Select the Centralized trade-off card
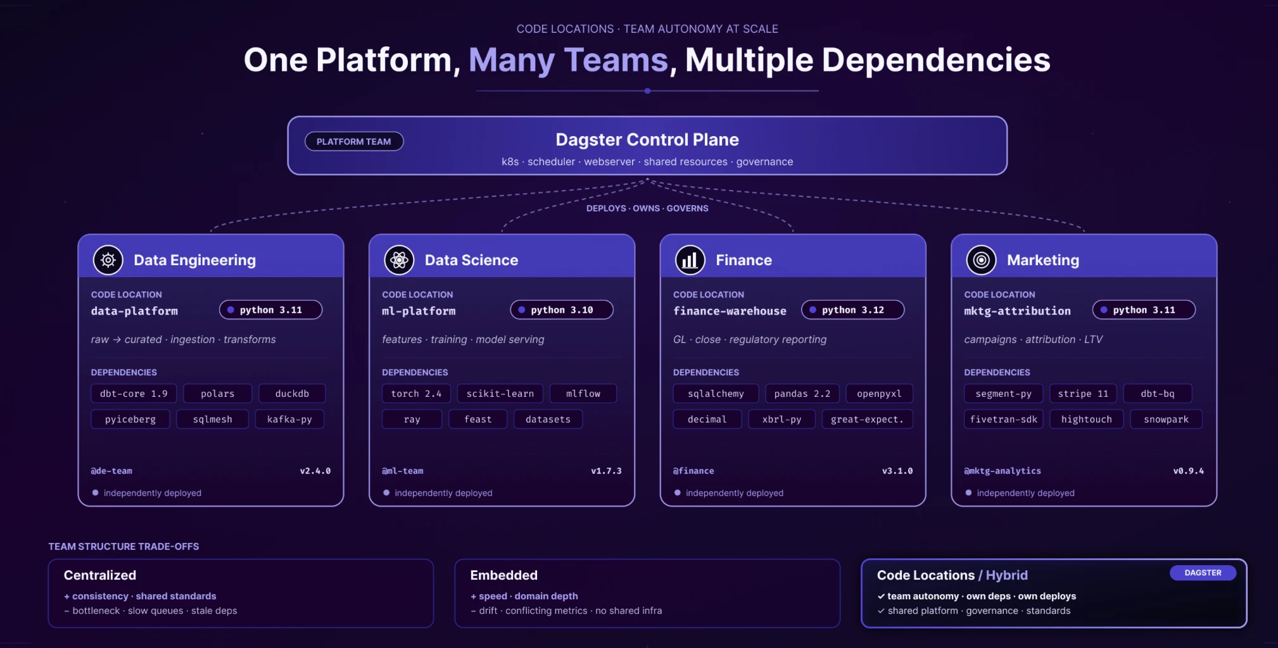The width and height of the screenshot is (1278, 648). coord(241,593)
